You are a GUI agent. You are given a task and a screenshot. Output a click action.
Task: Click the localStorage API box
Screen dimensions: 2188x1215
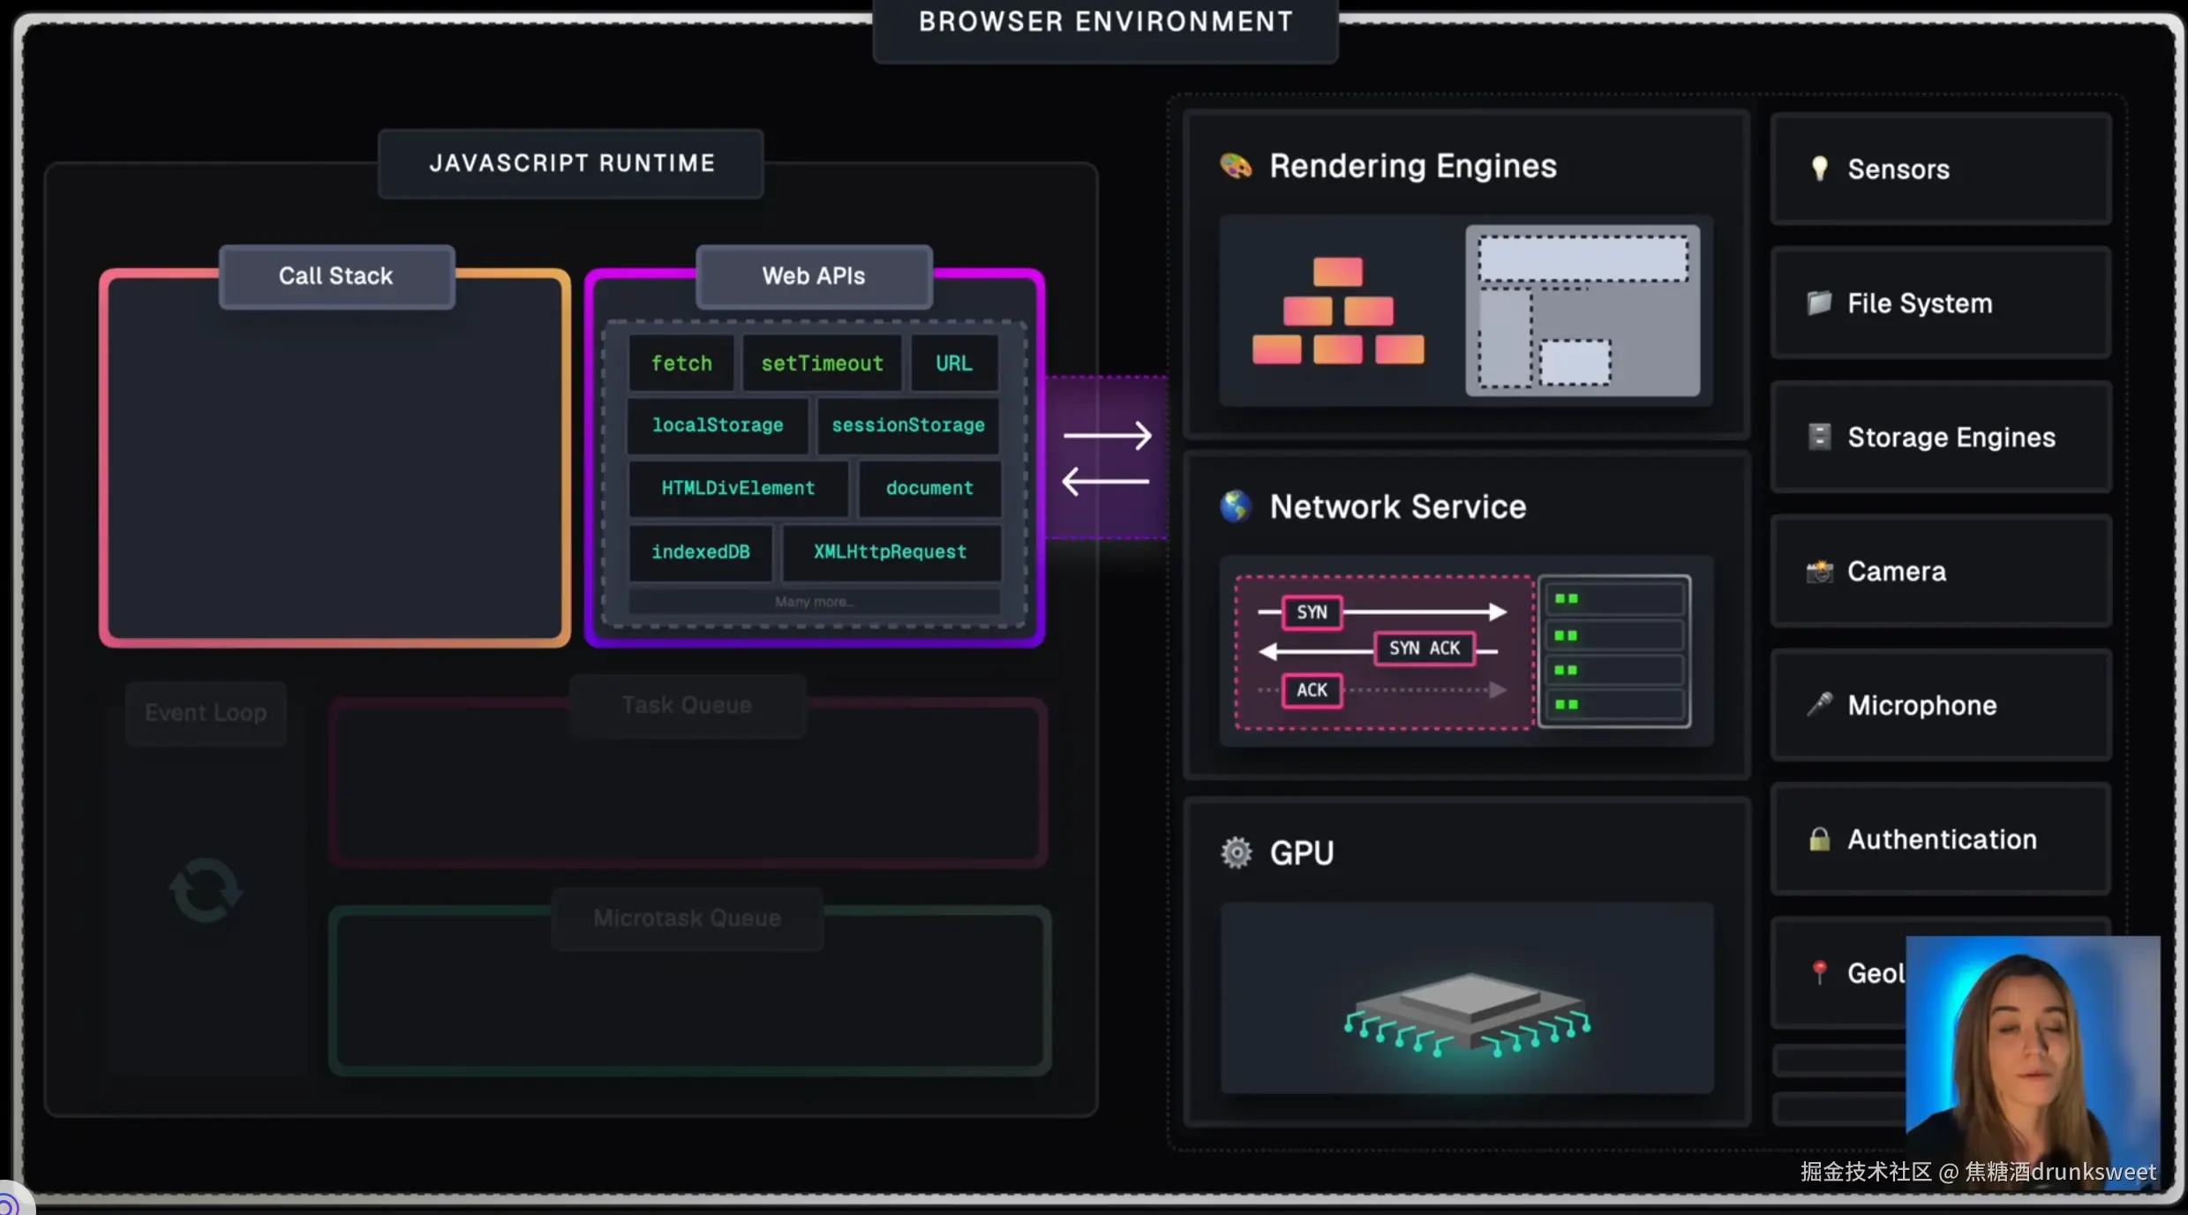tap(717, 425)
